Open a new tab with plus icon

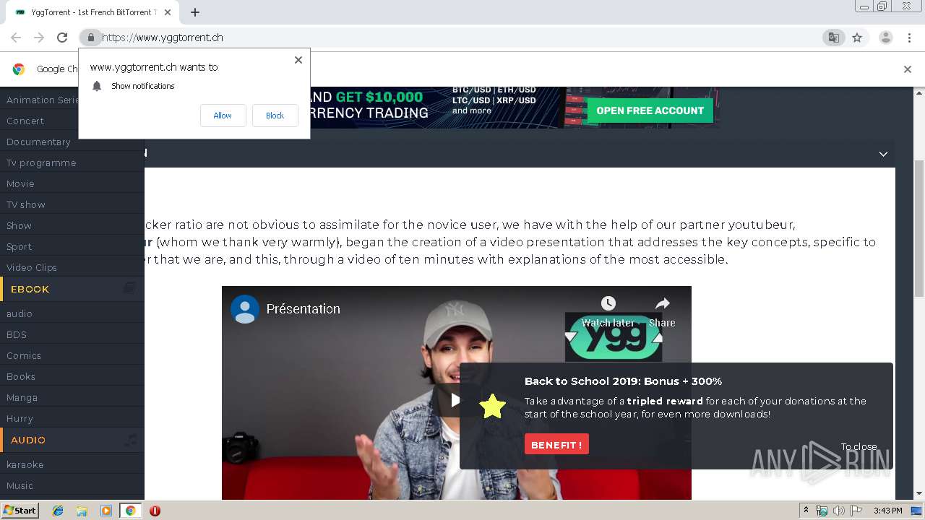coord(195,12)
